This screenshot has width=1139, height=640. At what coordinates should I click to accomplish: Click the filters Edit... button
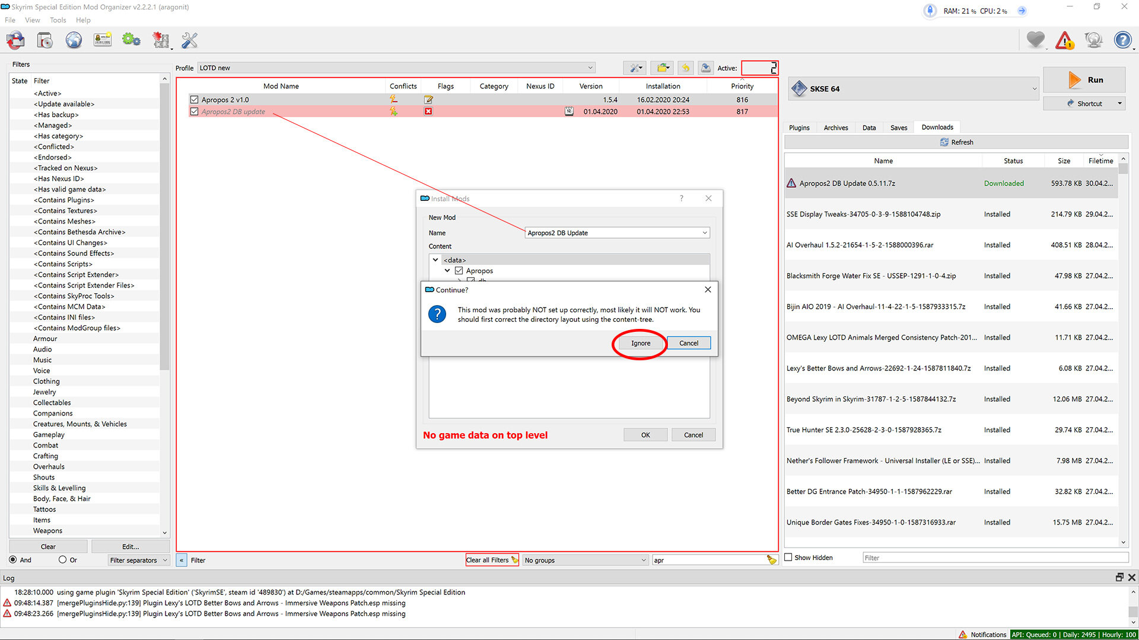point(131,546)
